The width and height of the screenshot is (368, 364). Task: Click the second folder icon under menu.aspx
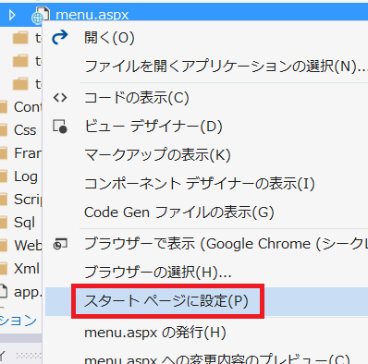coord(20,61)
